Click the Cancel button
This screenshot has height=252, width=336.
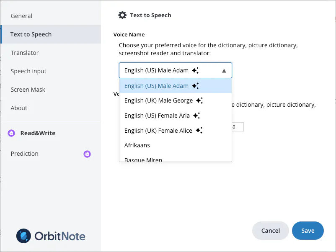(x=270, y=231)
